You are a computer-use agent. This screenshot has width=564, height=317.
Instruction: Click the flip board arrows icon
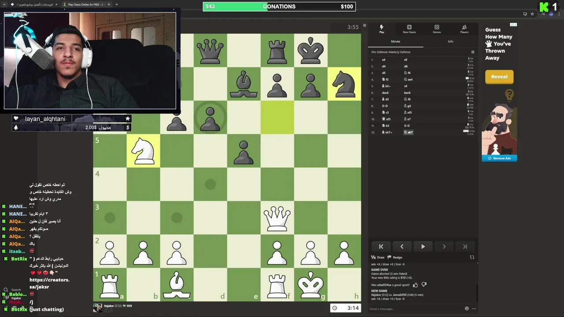[x=472, y=257]
